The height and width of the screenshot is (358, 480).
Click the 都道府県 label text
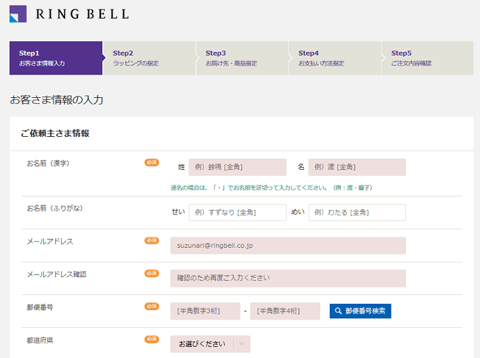[40, 340]
